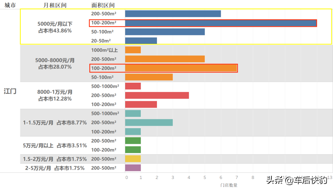This screenshot has height=190, width=333.
Task: Click the 门店数量 axis title
Action: pos(229,185)
